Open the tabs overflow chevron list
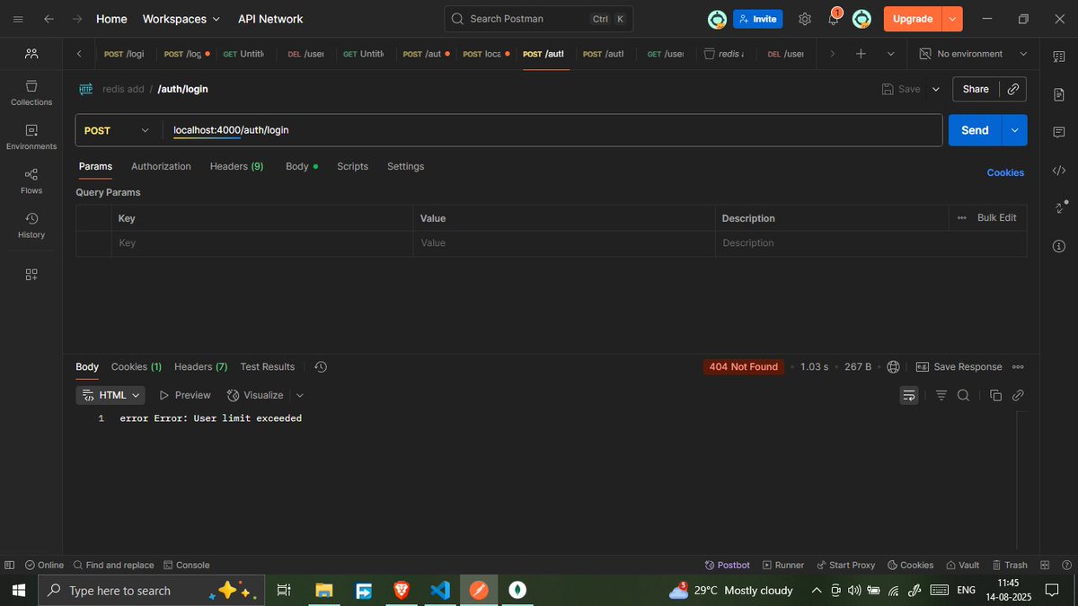1078x606 pixels. (x=890, y=54)
